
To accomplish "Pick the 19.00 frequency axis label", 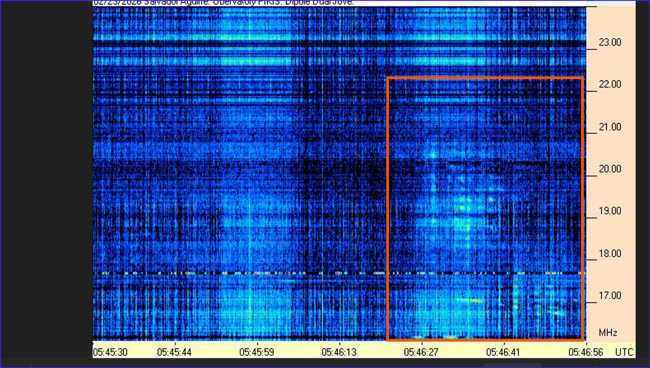I will point(610,211).
